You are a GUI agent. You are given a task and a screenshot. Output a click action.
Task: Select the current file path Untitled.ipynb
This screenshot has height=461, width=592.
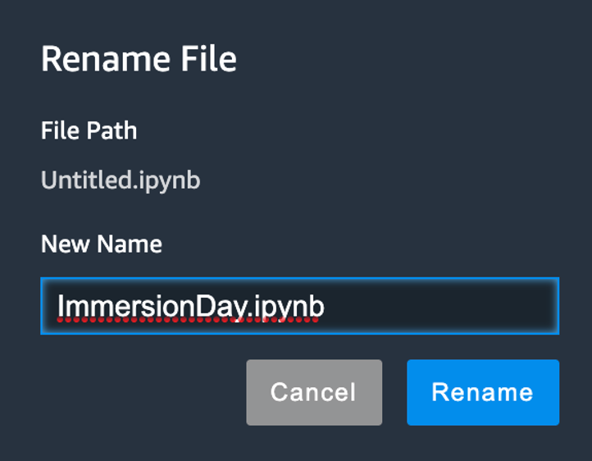pyautogui.click(x=121, y=180)
